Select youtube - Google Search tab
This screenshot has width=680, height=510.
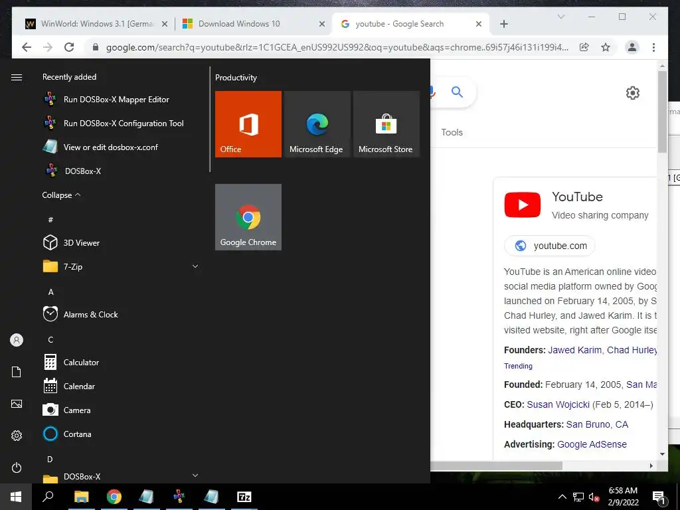click(410, 24)
